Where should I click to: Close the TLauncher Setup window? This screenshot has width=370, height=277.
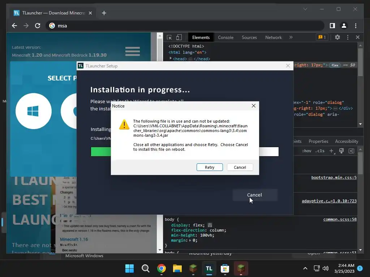tap(288, 66)
